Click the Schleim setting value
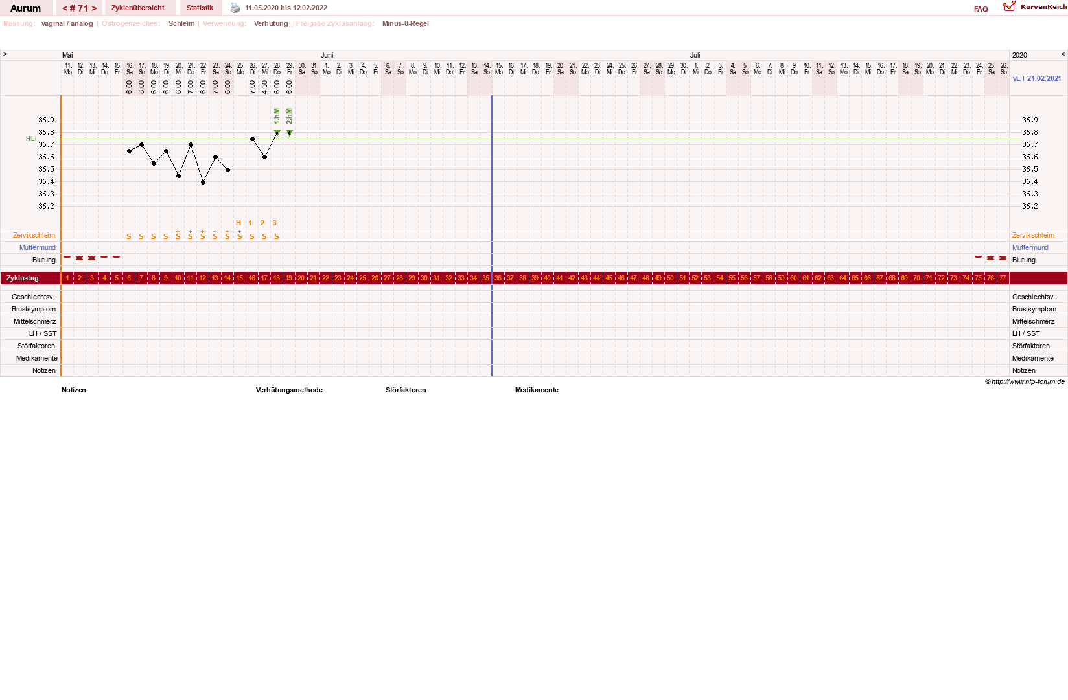The width and height of the screenshot is (1068, 700). [181, 24]
